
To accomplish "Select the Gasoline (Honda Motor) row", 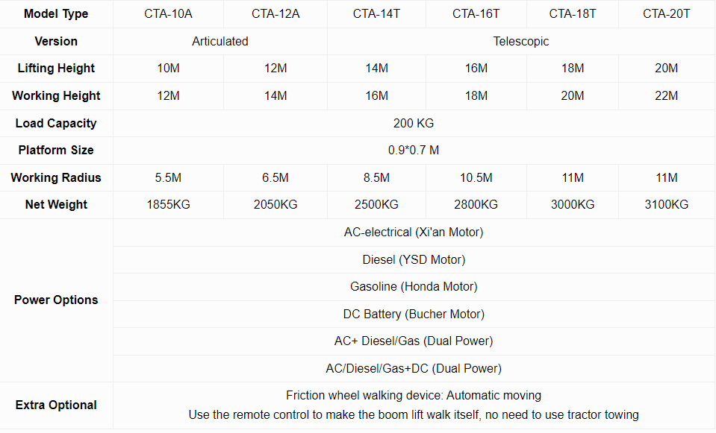I will click(414, 286).
